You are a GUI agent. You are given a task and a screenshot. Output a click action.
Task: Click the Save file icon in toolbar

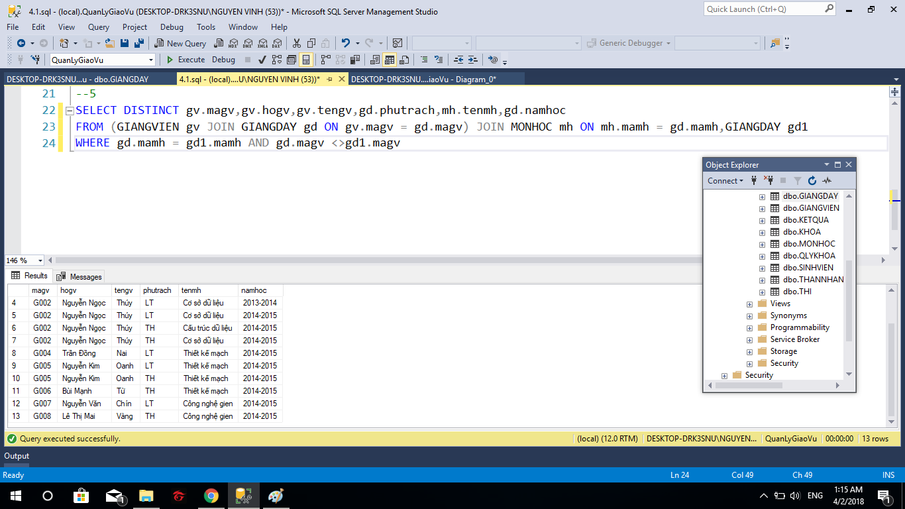click(125, 43)
